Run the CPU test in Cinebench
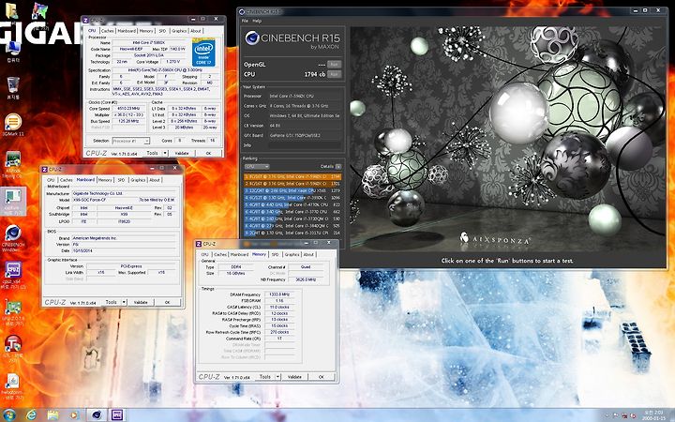The height and width of the screenshot is (422, 675). click(x=334, y=74)
